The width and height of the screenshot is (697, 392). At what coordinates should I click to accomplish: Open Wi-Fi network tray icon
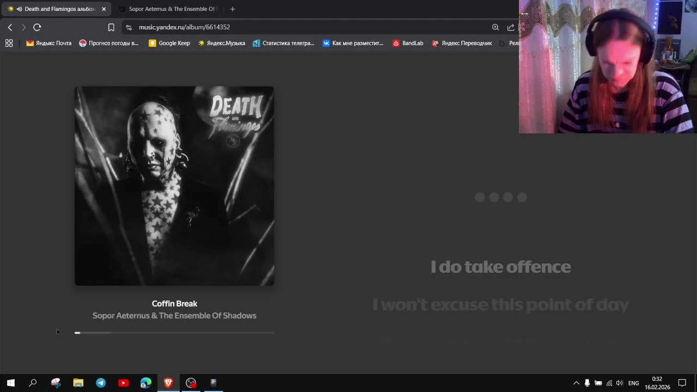click(x=609, y=383)
